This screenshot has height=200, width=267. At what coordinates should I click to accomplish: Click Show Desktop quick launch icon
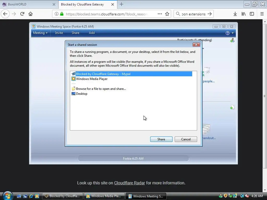[19, 196]
